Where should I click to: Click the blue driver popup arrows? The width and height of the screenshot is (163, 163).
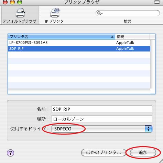coord(149,129)
